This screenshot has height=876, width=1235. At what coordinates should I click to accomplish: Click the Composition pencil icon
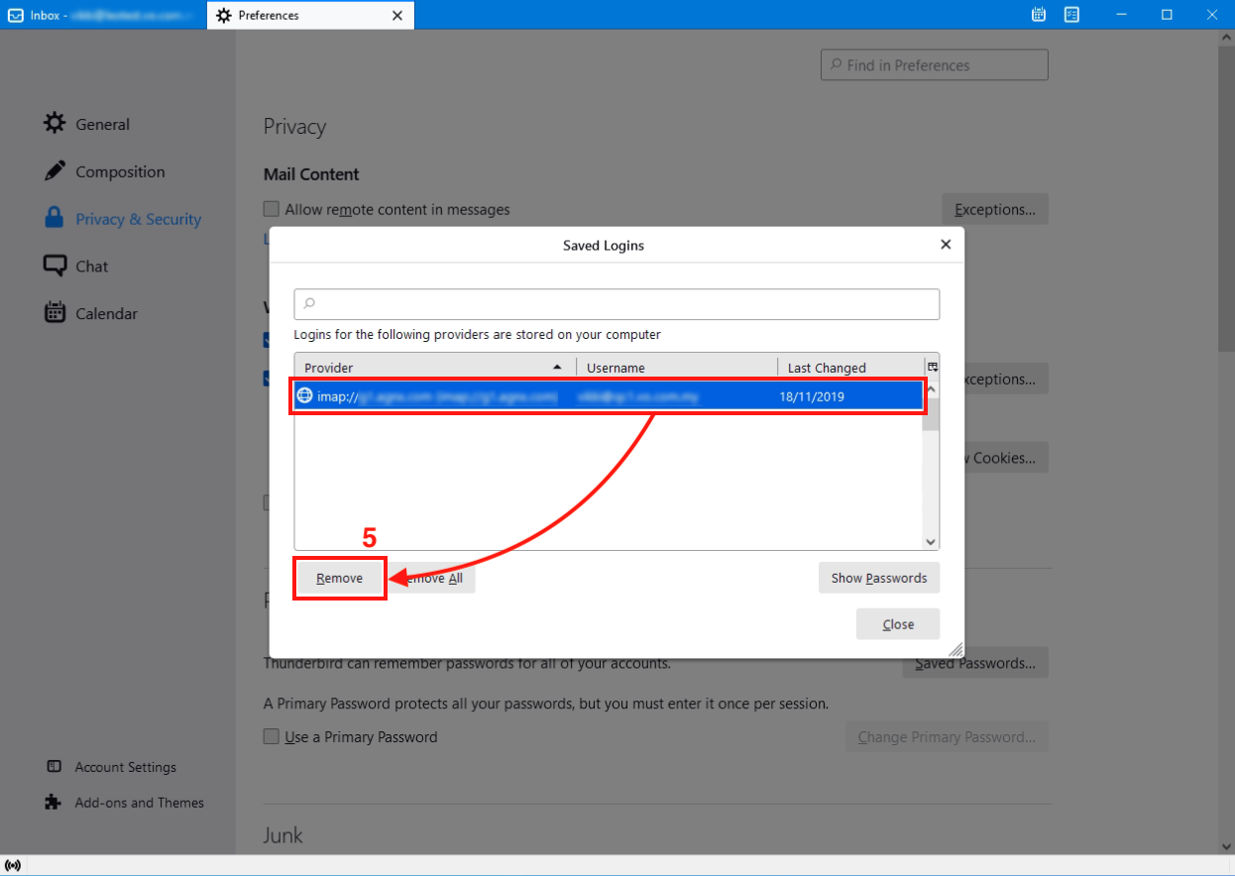point(55,171)
